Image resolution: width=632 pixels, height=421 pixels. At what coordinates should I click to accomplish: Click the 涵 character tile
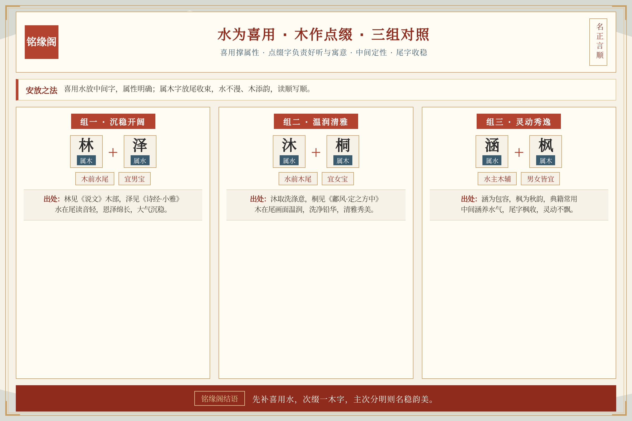point(492,152)
